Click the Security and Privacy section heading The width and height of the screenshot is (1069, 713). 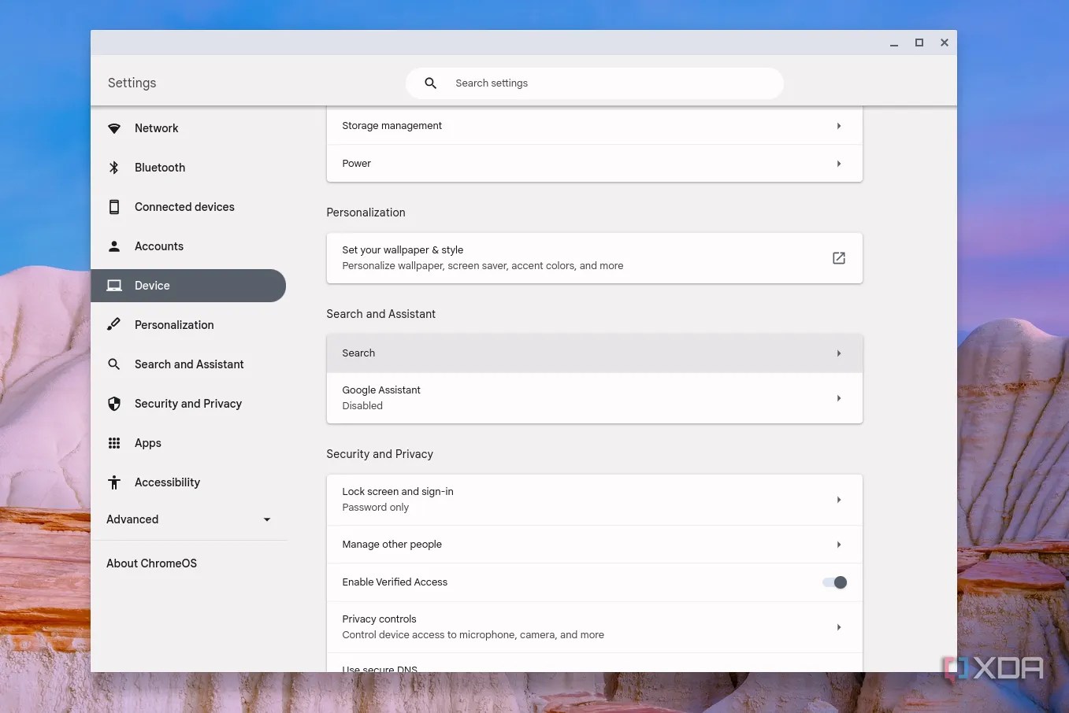coord(380,454)
